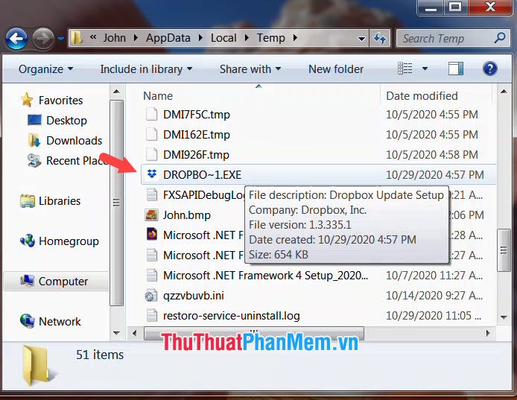Change your view icon button
The width and height of the screenshot is (517, 400).
point(405,69)
